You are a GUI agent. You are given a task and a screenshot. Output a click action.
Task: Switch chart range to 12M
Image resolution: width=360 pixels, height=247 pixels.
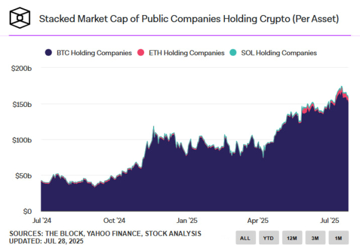(292, 238)
